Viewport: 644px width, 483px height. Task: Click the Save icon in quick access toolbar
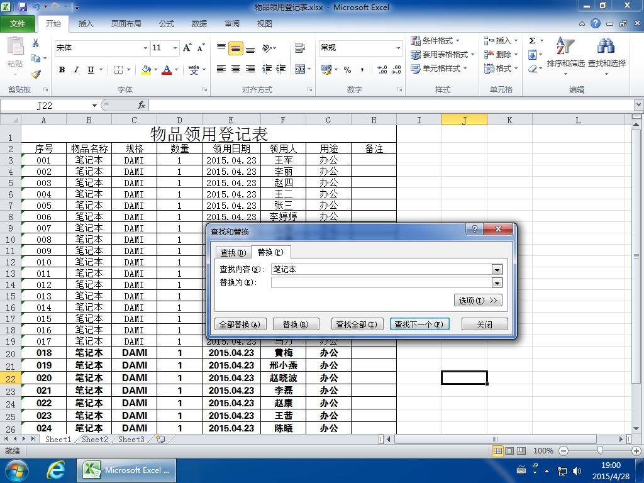pos(23,7)
